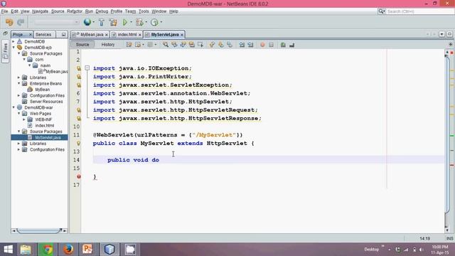The image size is (455, 256).
Task: Click the Uncomment code icon
Action: [x=291, y=45]
